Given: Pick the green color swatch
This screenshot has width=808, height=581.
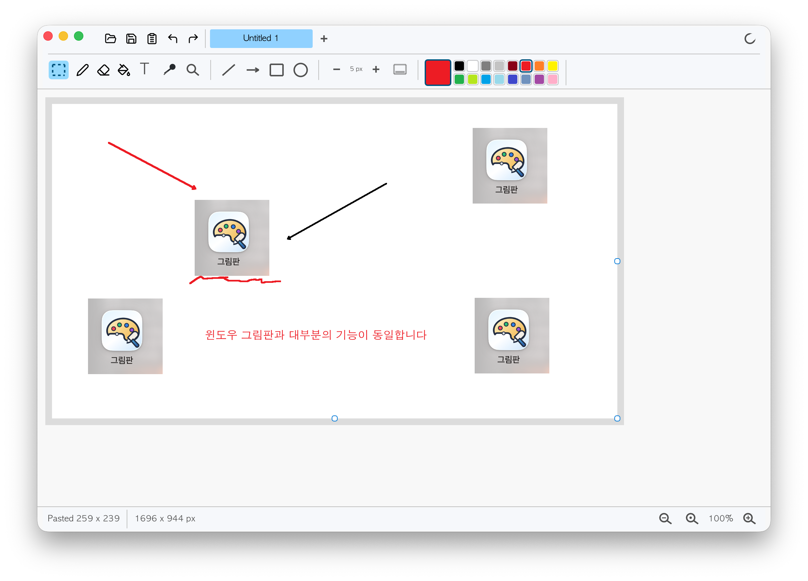Looking at the screenshot, I should pos(459,79).
